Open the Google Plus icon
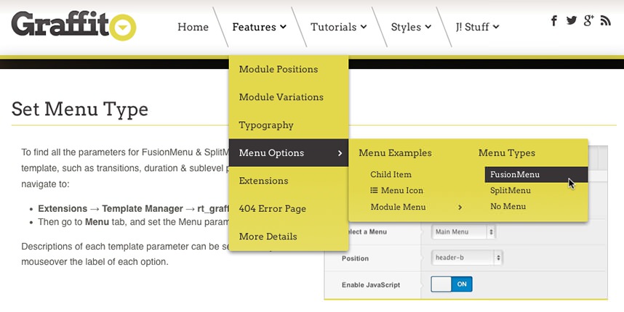Viewport: 624px width, 312px height. click(x=588, y=20)
